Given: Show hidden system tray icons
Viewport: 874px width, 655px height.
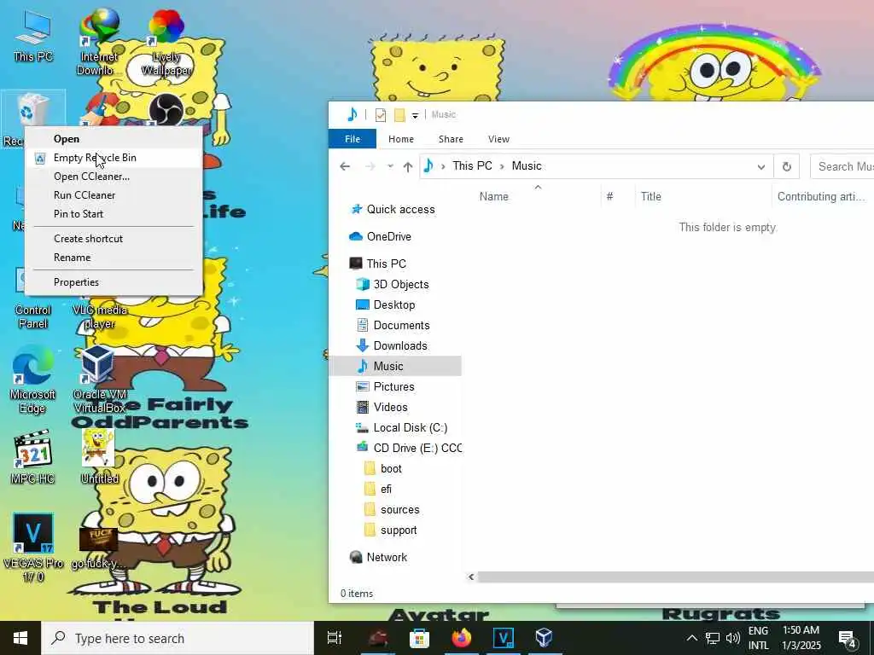Looking at the screenshot, I should 691,638.
